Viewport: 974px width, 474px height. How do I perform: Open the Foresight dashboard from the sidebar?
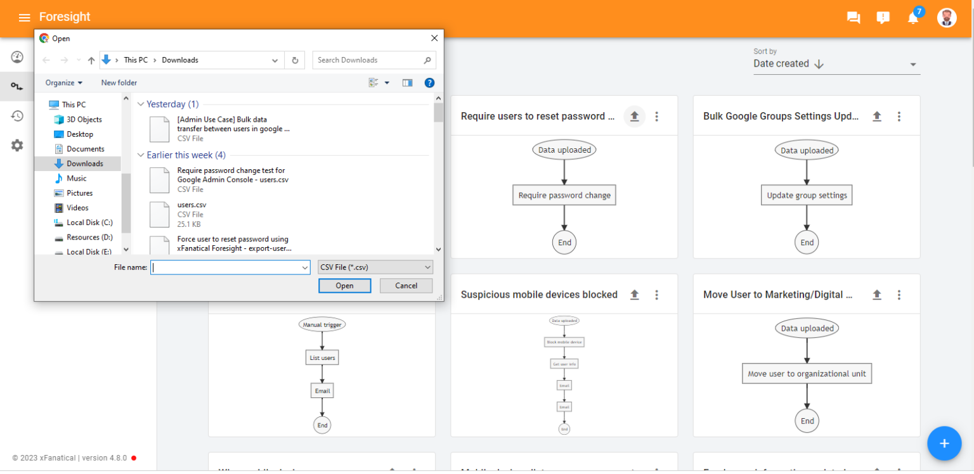[x=17, y=56]
